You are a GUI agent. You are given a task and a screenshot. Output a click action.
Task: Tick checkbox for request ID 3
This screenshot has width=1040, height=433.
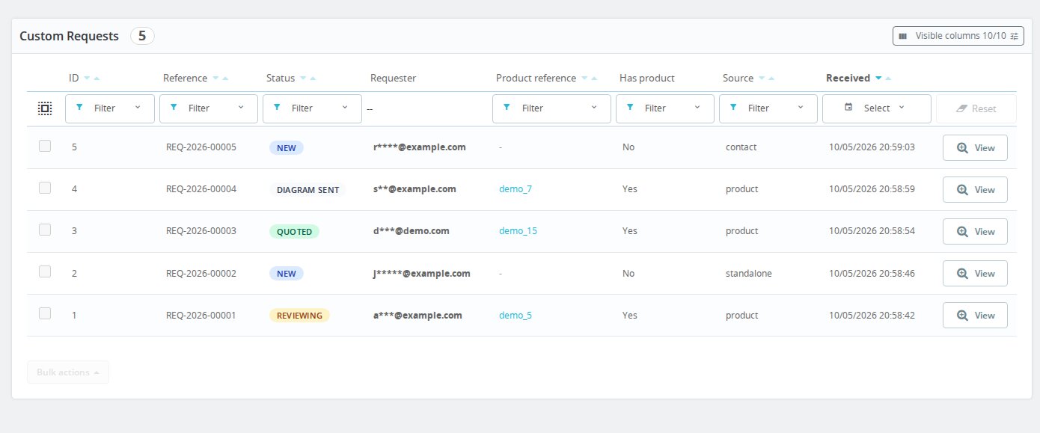(x=45, y=230)
